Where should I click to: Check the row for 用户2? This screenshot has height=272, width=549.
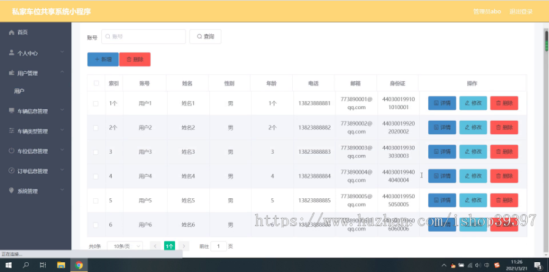click(96, 128)
